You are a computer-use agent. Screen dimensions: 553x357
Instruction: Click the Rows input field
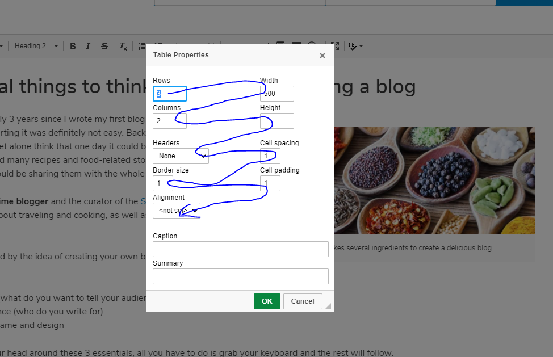(170, 94)
